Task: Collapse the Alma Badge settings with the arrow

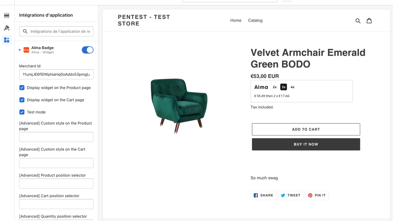Action: pyautogui.click(x=19, y=50)
